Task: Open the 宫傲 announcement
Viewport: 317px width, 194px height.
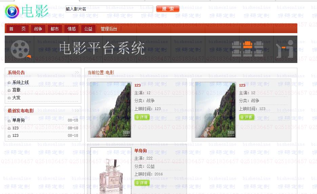Action: [x=16, y=90]
